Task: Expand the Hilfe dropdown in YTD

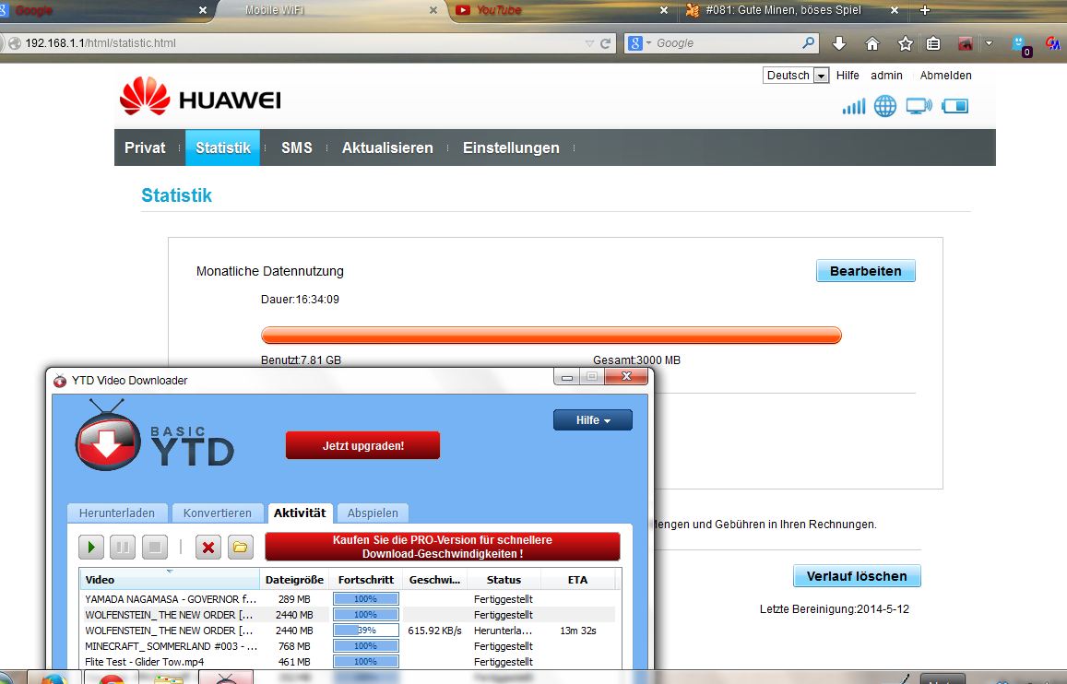Action: [593, 420]
